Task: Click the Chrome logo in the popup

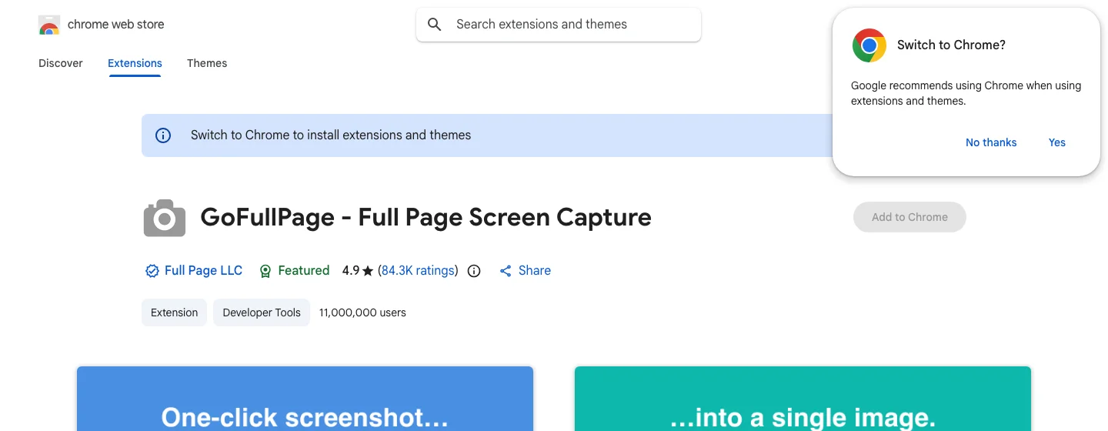Action: tap(869, 45)
